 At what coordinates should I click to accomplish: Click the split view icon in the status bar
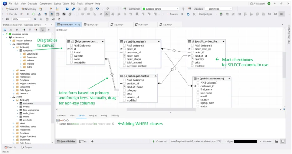pyautogui.click(x=277, y=141)
